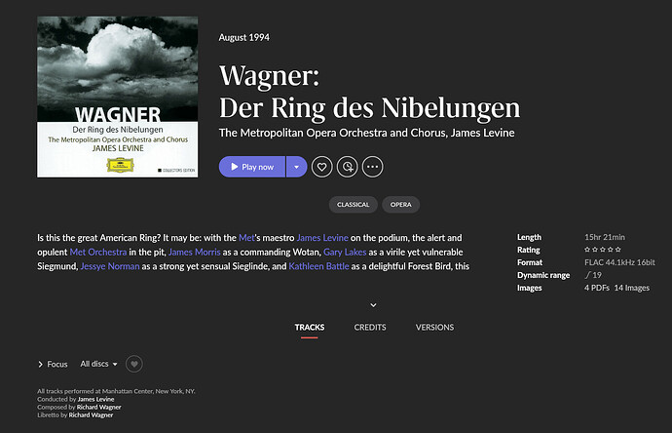
Task: Open the Gary Lakes link
Action: click(x=345, y=252)
